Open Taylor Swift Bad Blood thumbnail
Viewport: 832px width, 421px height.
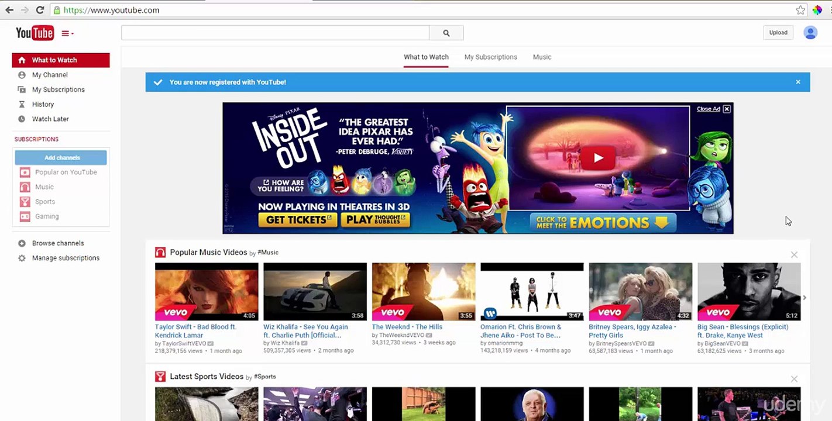pos(207,291)
